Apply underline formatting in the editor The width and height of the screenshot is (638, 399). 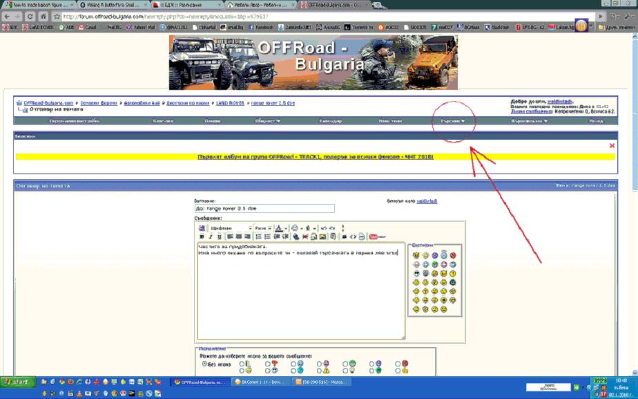(x=219, y=236)
